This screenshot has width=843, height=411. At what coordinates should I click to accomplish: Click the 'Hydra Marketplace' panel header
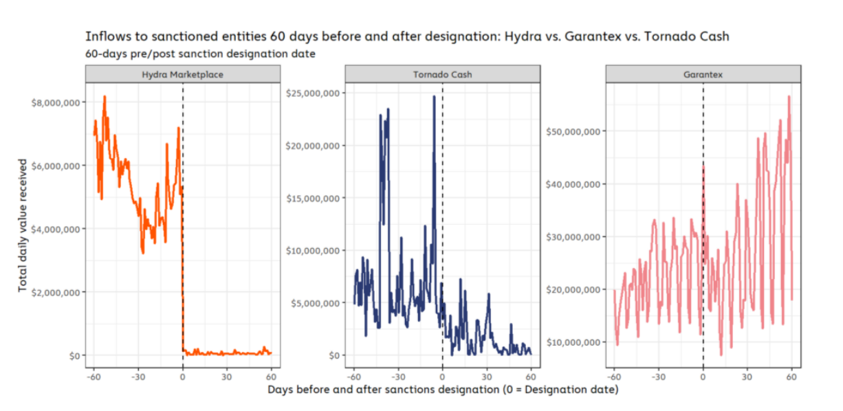tap(183, 74)
